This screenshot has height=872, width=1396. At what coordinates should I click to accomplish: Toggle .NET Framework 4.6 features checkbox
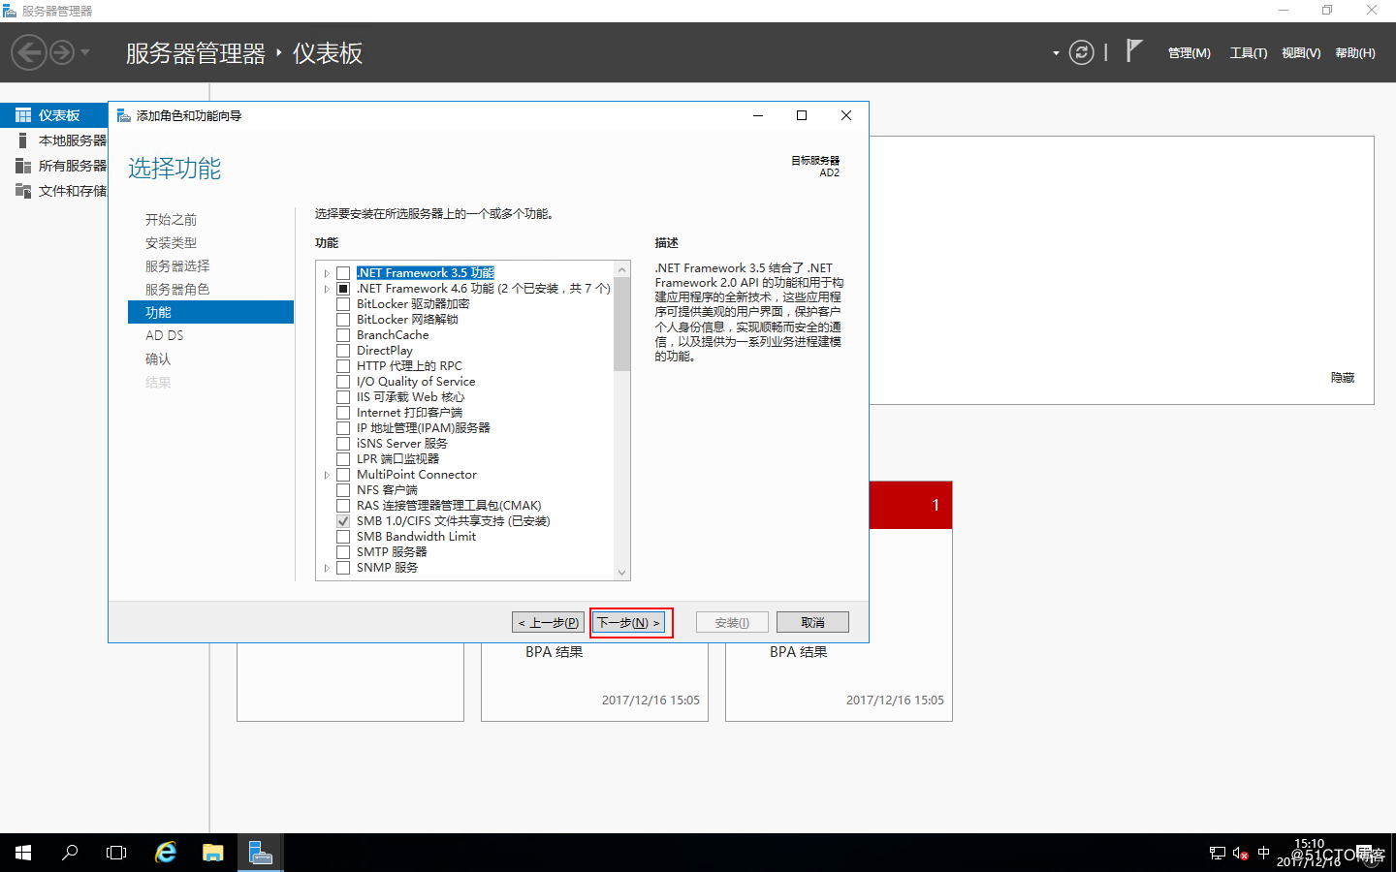point(343,289)
